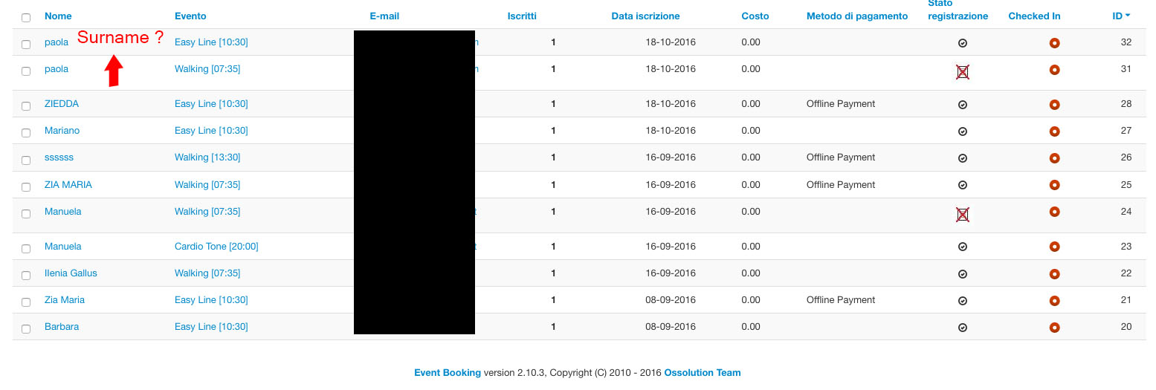Toggle Checked In icon for ssssss row
Image resolution: width=1156 pixels, height=390 pixels.
pos(1053,158)
